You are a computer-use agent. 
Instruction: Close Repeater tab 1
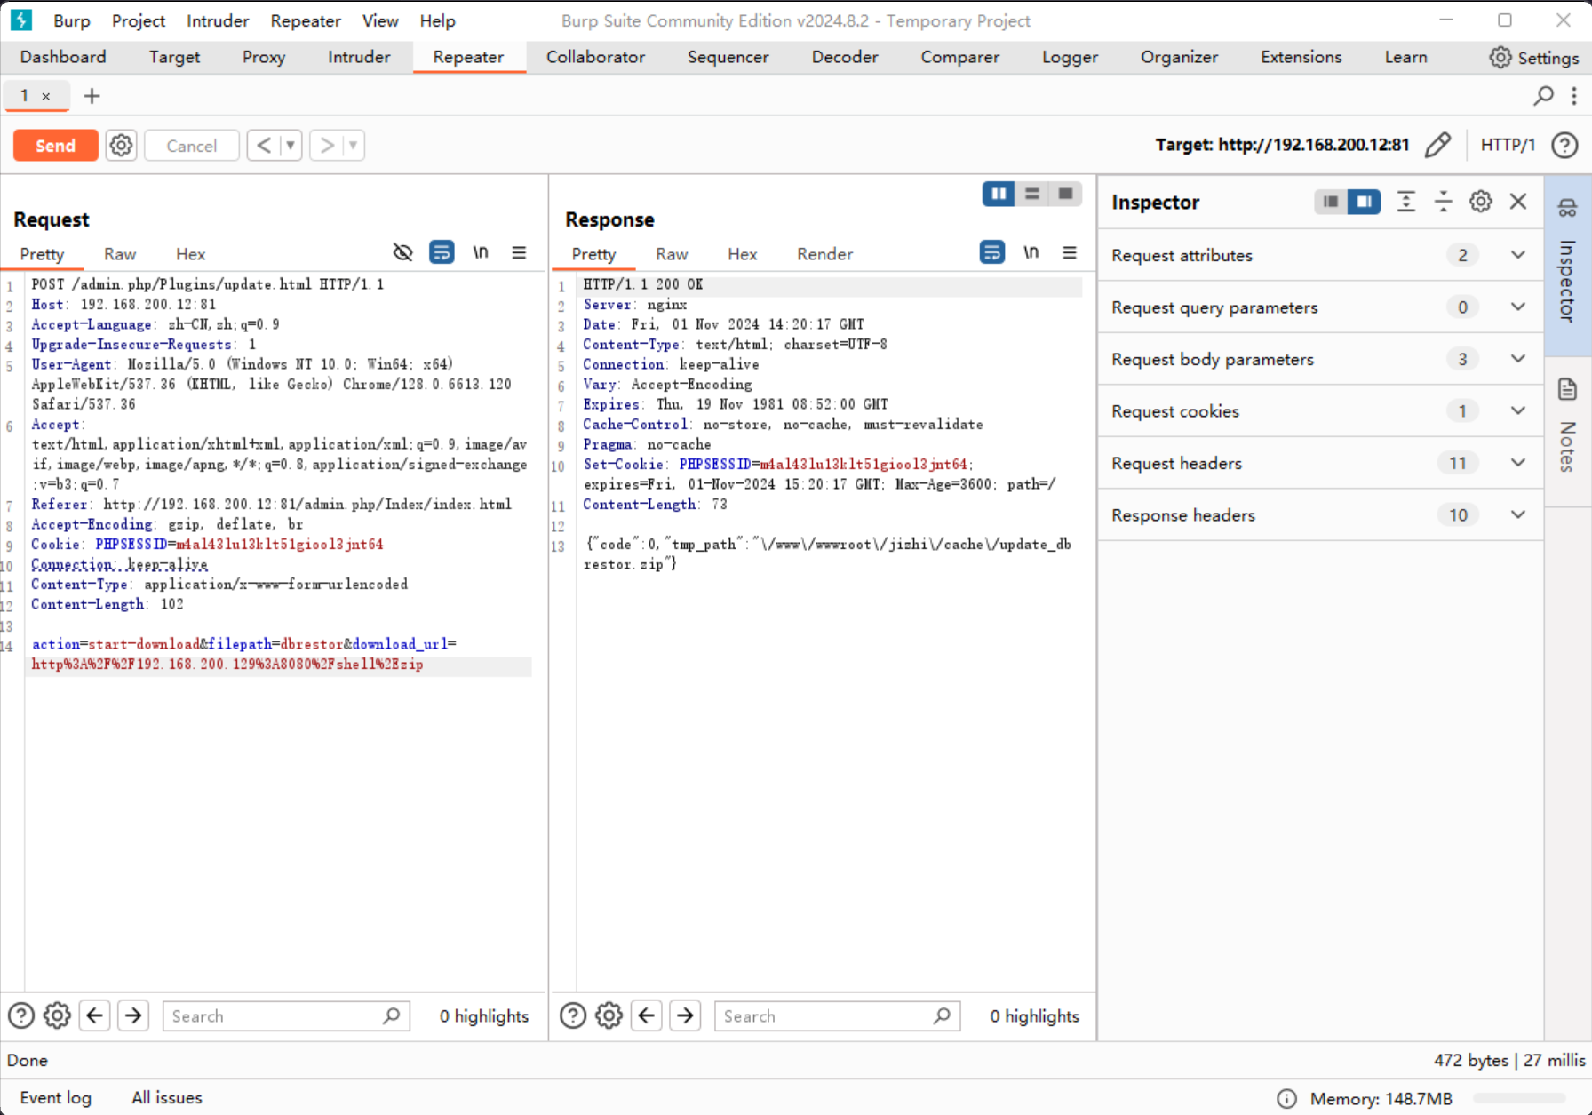pyautogui.click(x=46, y=96)
